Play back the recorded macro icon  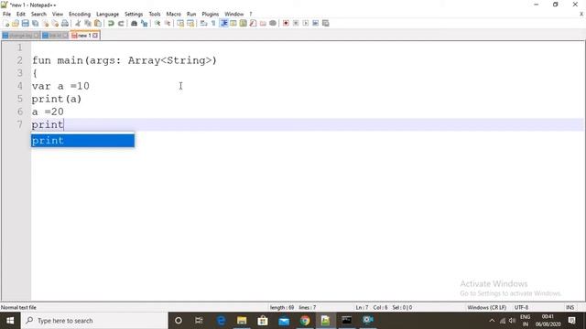[x=305, y=23]
